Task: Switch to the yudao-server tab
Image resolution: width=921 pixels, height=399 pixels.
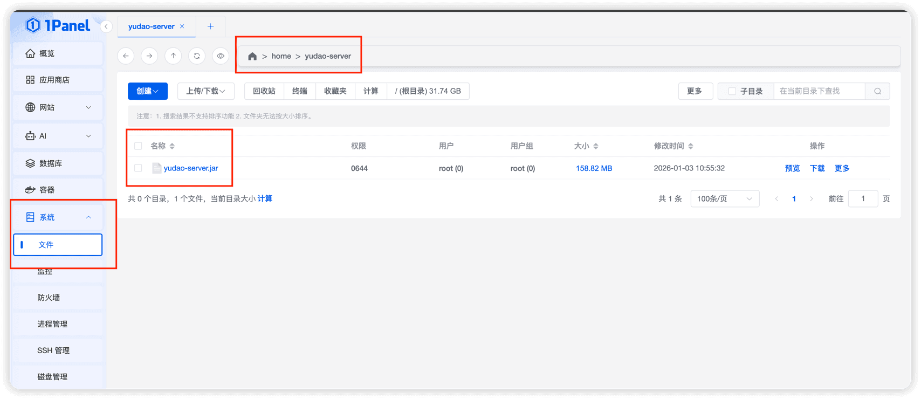Action: tap(151, 26)
